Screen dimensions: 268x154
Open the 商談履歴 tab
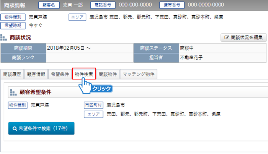point(12,74)
